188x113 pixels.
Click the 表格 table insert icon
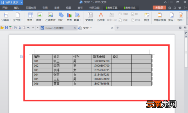point(30,15)
